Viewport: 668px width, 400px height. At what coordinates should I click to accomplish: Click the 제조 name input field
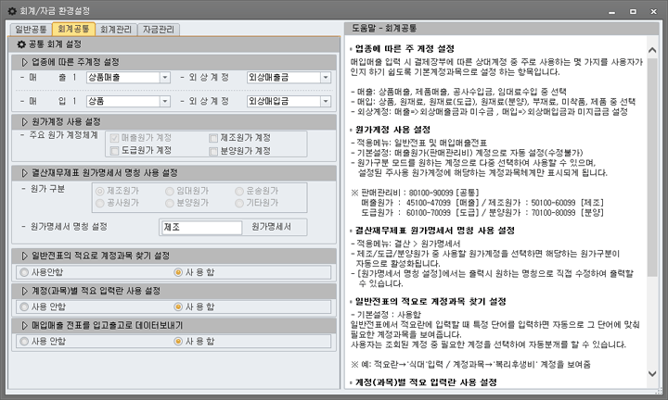(202, 228)
